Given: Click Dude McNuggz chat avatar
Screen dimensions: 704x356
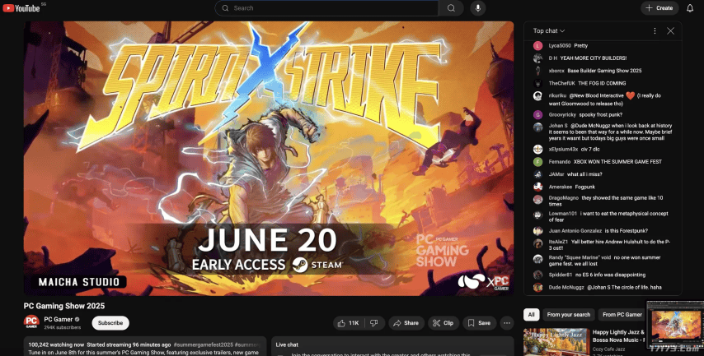Looking at the screenshot, I should pyautogui.click(x=537, y=288).
